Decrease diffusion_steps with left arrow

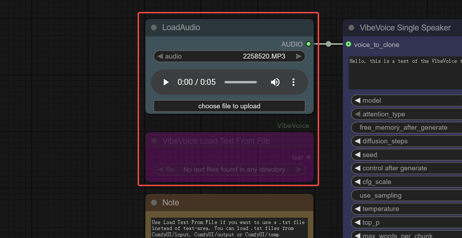(357, 141)
